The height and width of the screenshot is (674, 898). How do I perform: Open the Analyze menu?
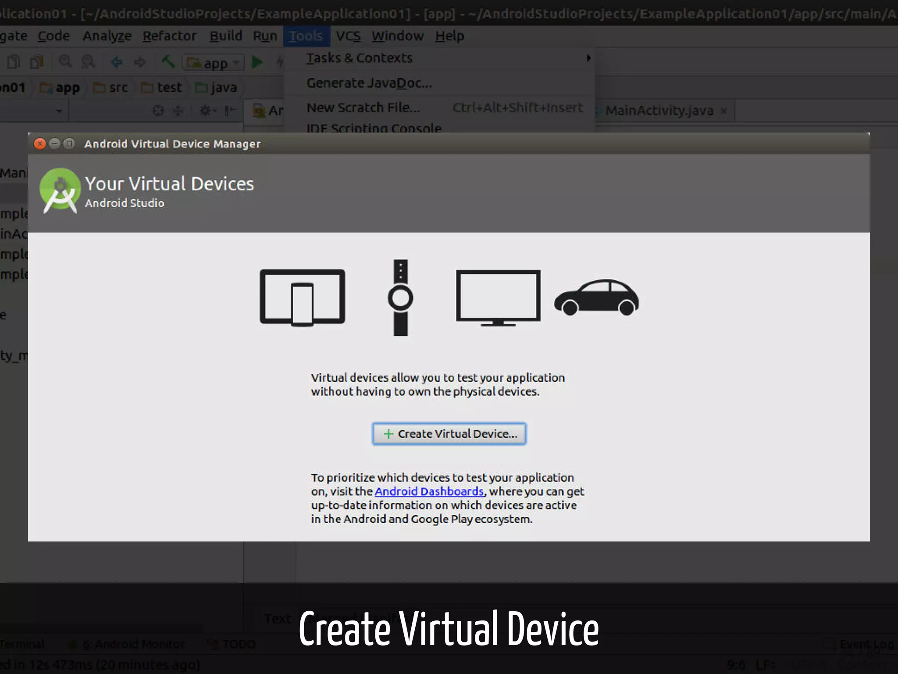[107, 36]
